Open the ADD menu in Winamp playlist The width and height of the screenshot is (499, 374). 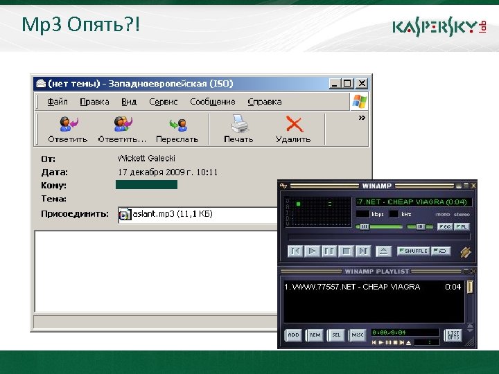[x=293, y=335]
